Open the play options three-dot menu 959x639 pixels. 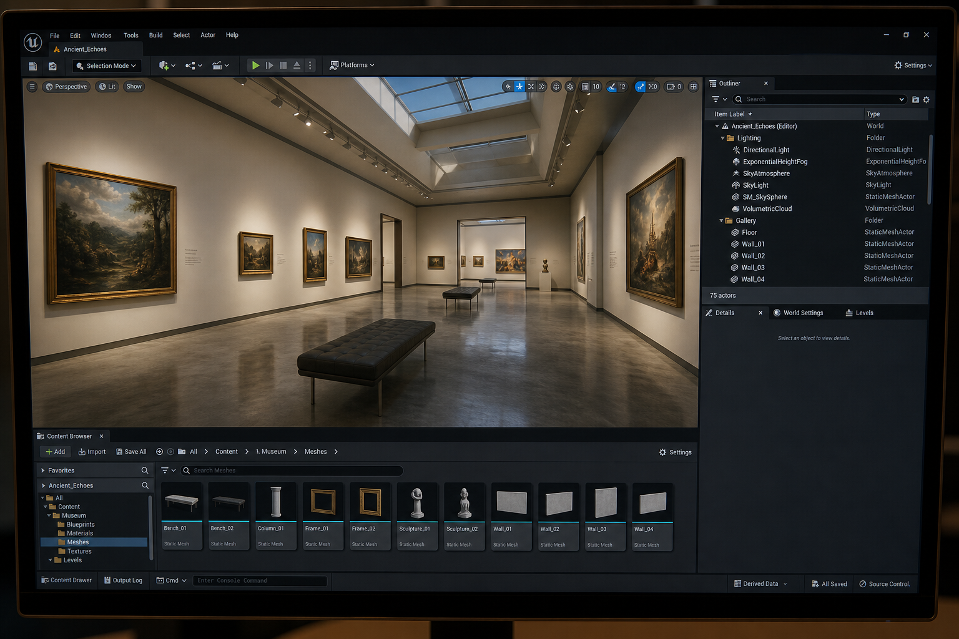pyautogui.click(x=310, y=65)
